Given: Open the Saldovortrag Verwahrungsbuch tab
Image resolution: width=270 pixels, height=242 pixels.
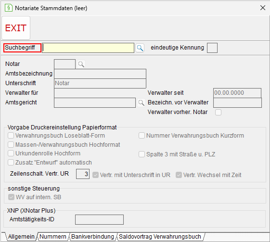Looking at the screenshot, I should (x=160, y=237).
